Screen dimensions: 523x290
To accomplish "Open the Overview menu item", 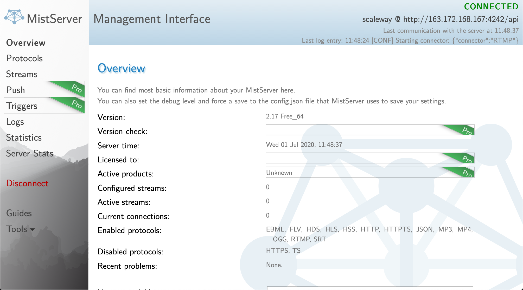I will coord(26,43).
